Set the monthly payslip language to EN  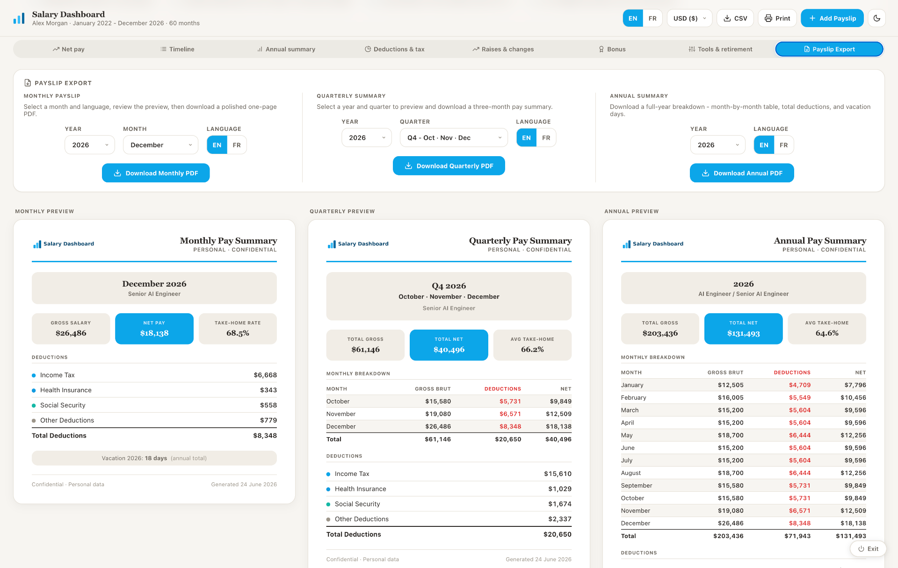point(217,145)
